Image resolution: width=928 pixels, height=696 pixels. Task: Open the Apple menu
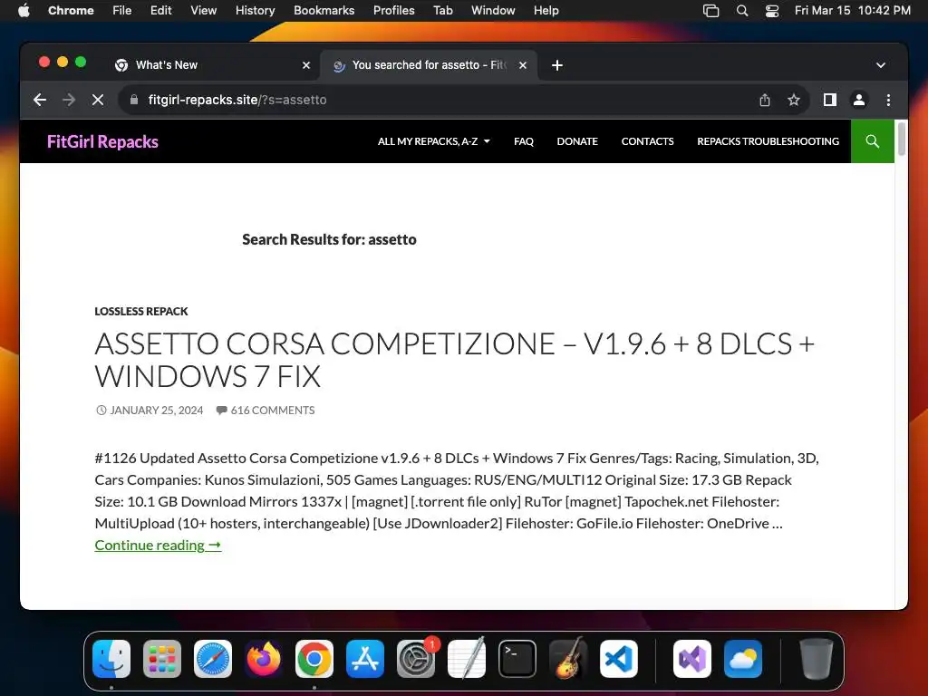pos(24,10)
